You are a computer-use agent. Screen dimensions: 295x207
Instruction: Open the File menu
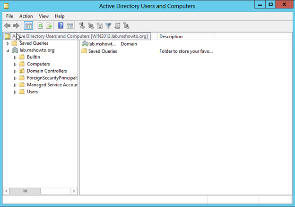[9, 16]
